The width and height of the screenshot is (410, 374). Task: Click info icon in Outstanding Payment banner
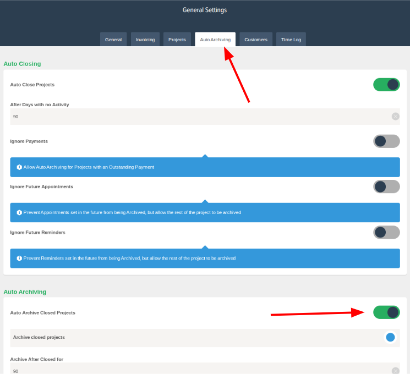[19, 167]
